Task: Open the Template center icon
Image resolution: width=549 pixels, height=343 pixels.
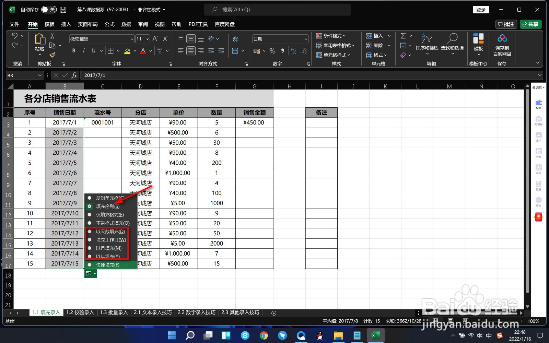Action: coord(478,43)
